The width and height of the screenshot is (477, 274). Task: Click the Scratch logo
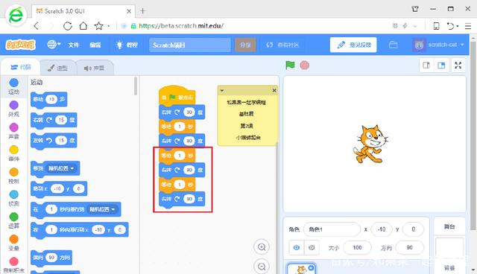[21, 45]
